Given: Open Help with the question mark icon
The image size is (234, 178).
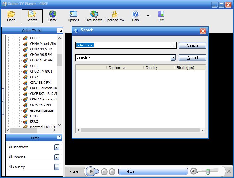Looking at the screenshot, I should [135, 16].
